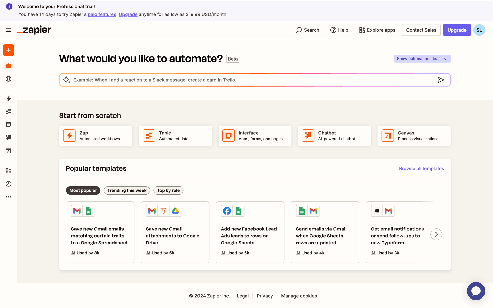Click the purple Upgrade button
The height and width of the screenshot is (308, 493).
click(x=457, y=30)
